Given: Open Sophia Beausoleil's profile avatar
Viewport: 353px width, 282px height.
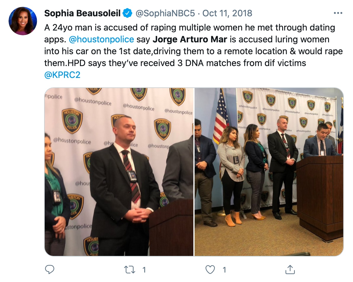Looking at the screenshot, I should (23, 21).
